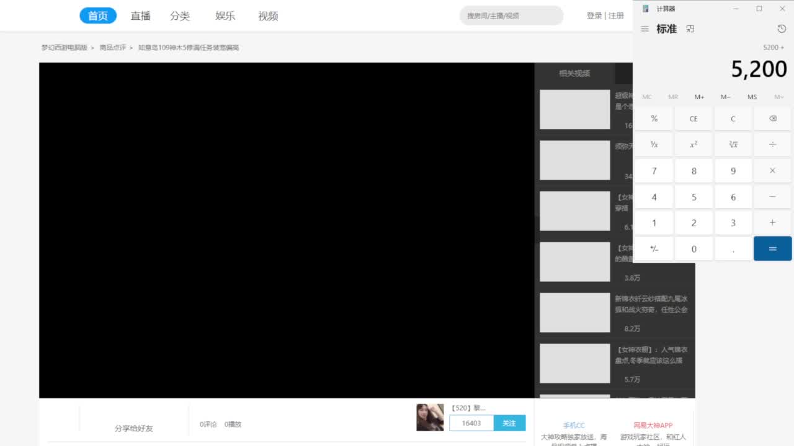Click digit 3 on calculator
This screenshot has width=794, height=446.
click(x=733, y=222)
